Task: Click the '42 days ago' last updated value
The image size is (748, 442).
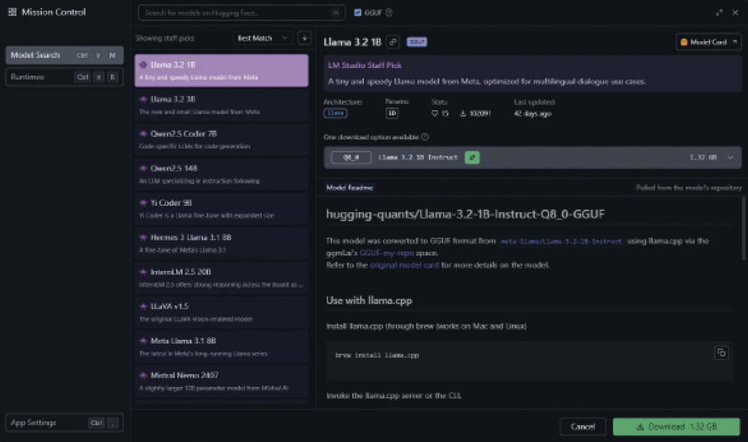Action: click(x=533, y=114)
